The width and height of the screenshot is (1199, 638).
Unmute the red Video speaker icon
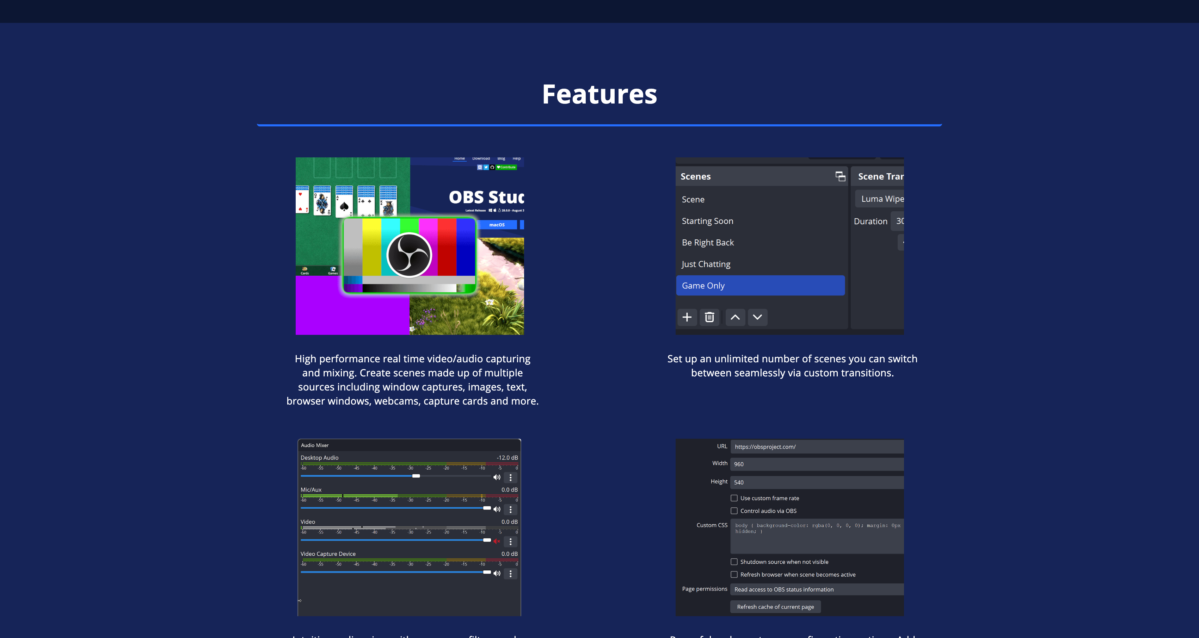(497, 541)
